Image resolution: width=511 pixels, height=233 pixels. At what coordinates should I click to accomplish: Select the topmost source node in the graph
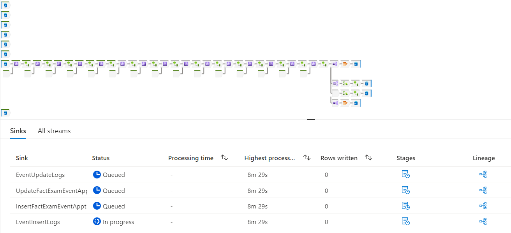(5, 5)
